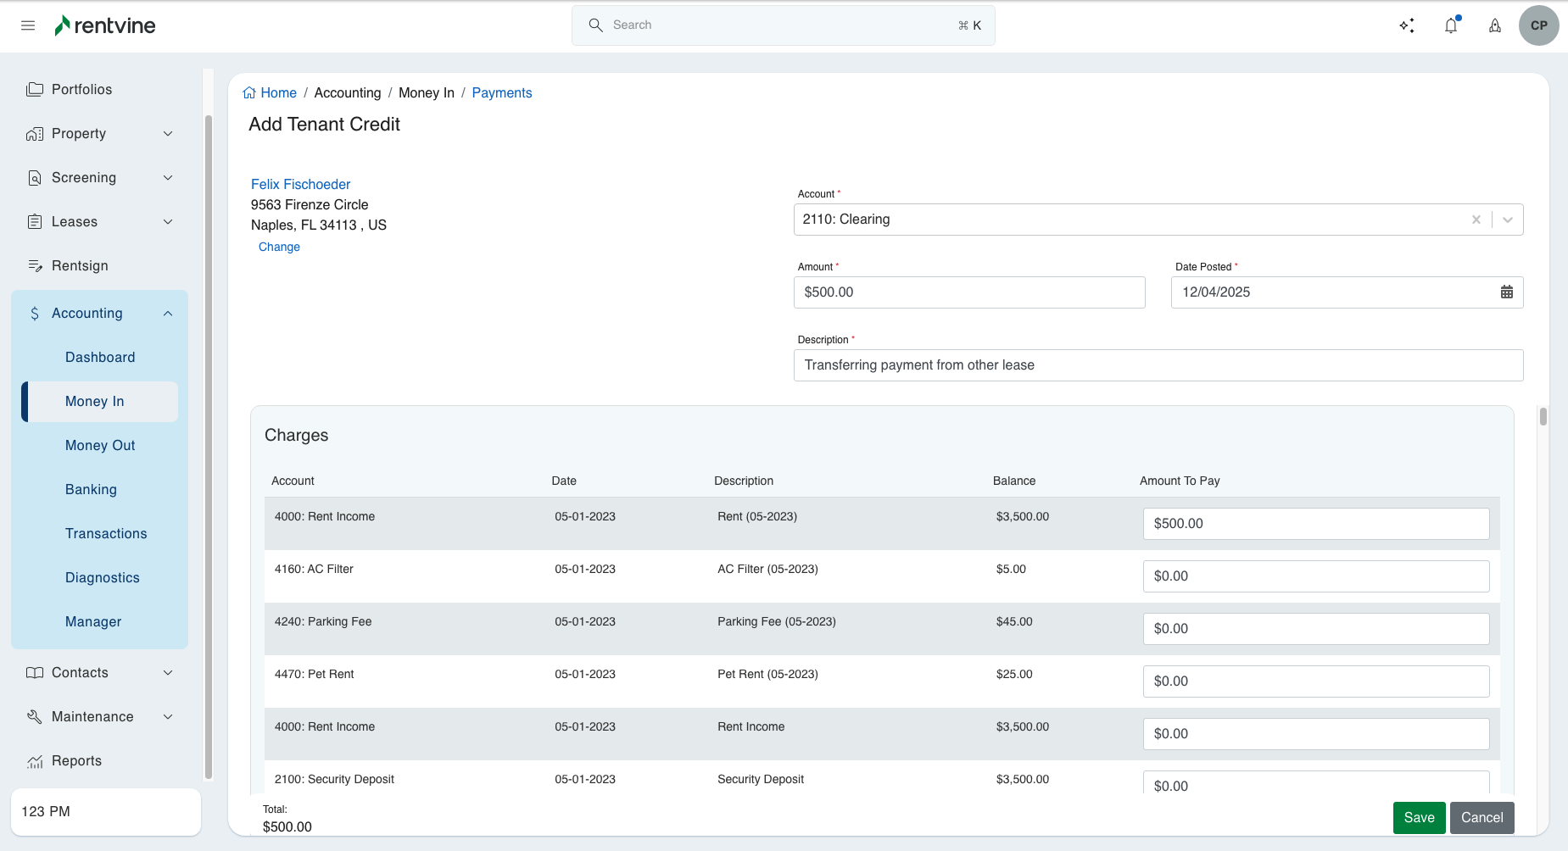Open the AI sparkle assistant icon
Viewport: 1568px width, 851px height.
pyautogui.click(x=1407, y=25)
